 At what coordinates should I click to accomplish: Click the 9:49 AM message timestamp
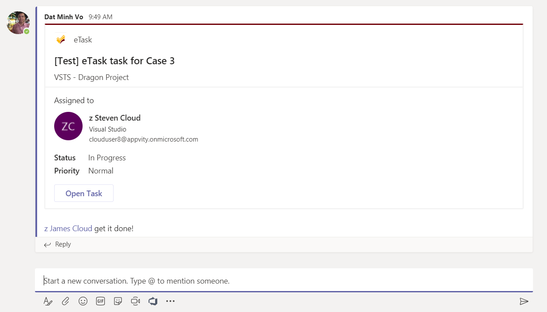click(x=100, y=17)
